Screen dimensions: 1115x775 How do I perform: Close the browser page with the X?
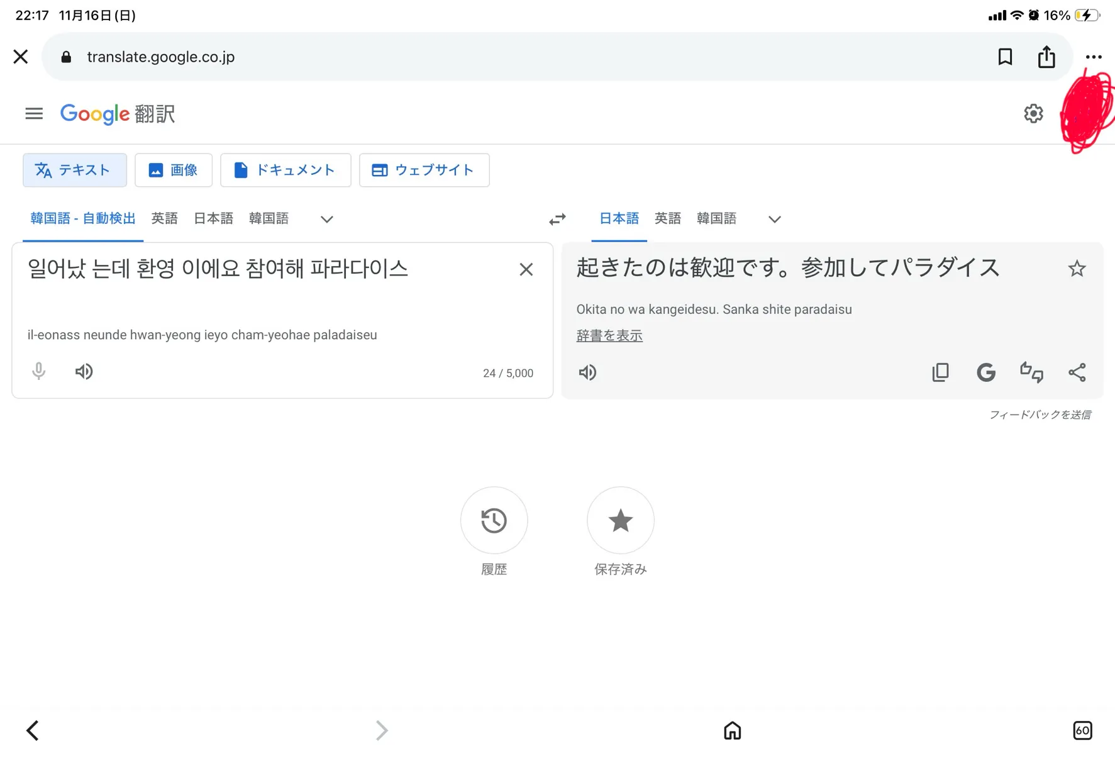pyautogui.click(x=21, y=57)
